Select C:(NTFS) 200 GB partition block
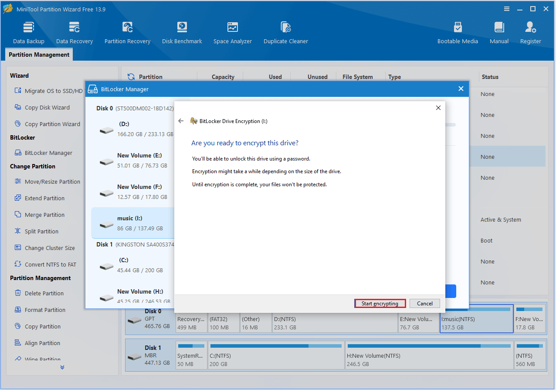This screenshot has height=390, width=556. coord(275,356)
